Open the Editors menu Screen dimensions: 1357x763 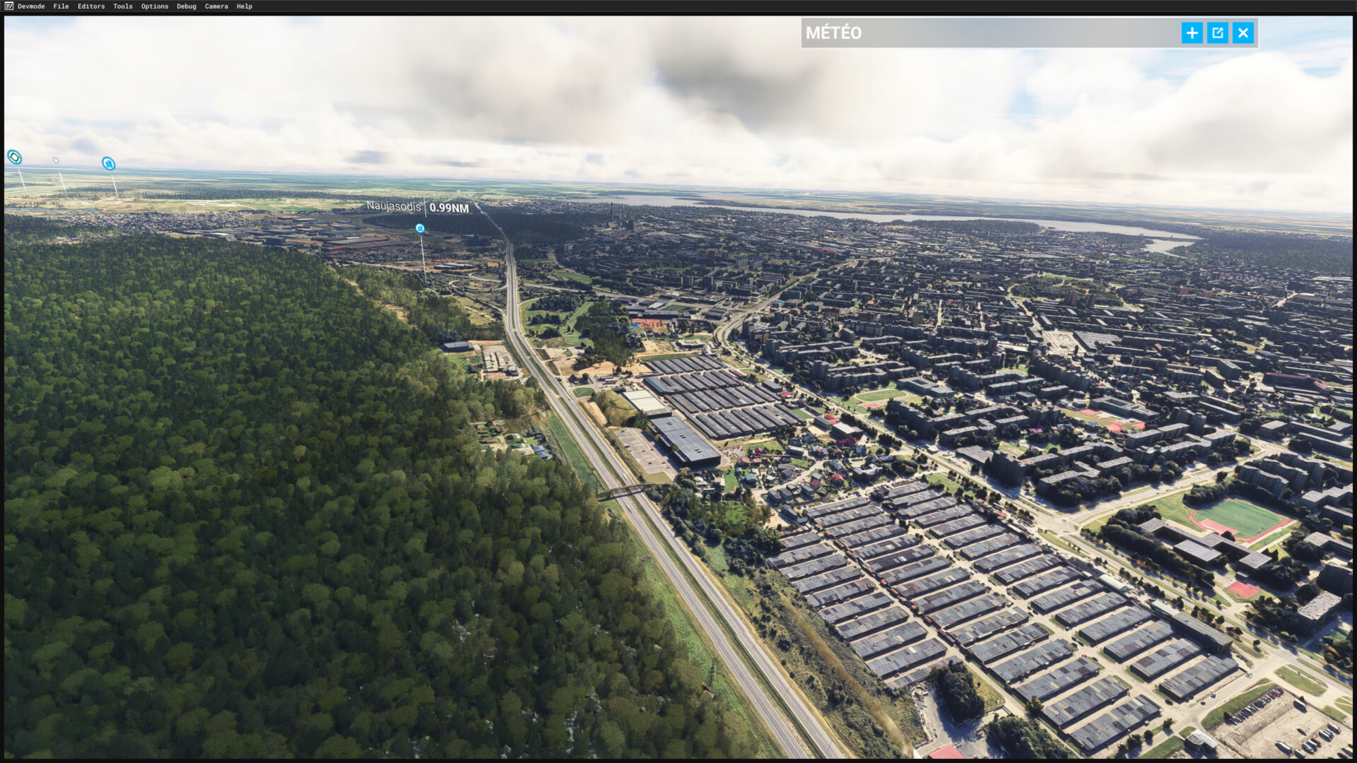click(91, 6)
